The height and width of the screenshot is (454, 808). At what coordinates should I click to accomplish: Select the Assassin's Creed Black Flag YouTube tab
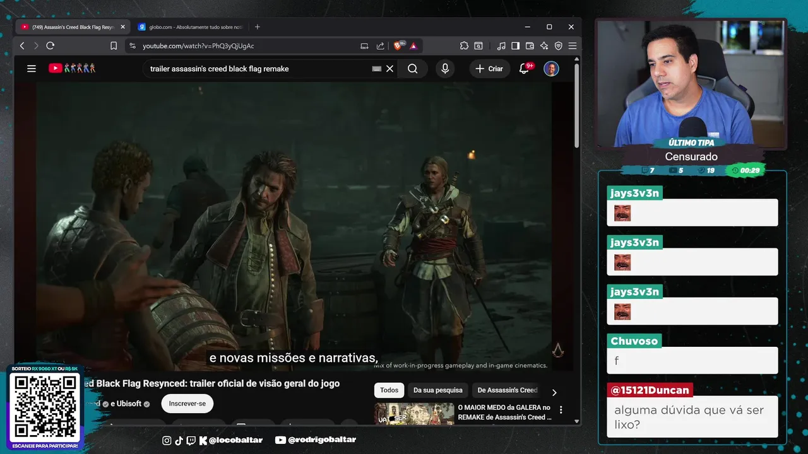click(72, 27)
